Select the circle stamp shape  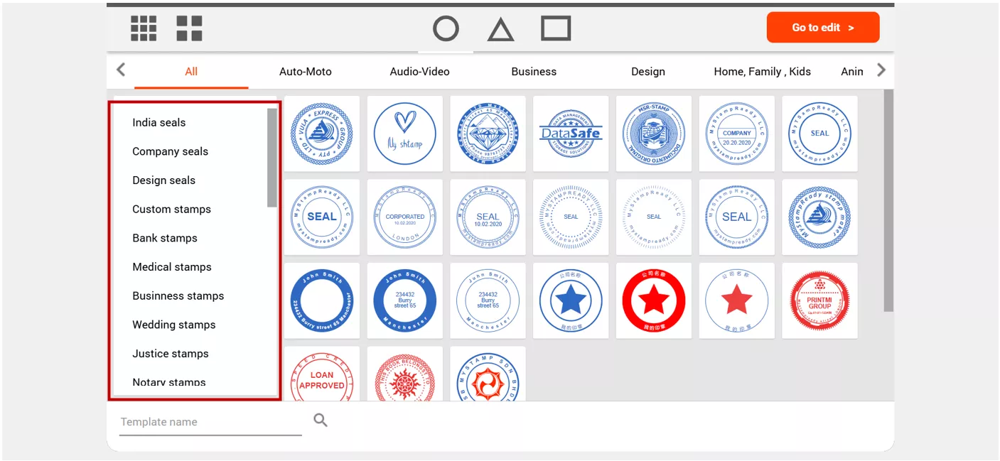pos(446,28)
